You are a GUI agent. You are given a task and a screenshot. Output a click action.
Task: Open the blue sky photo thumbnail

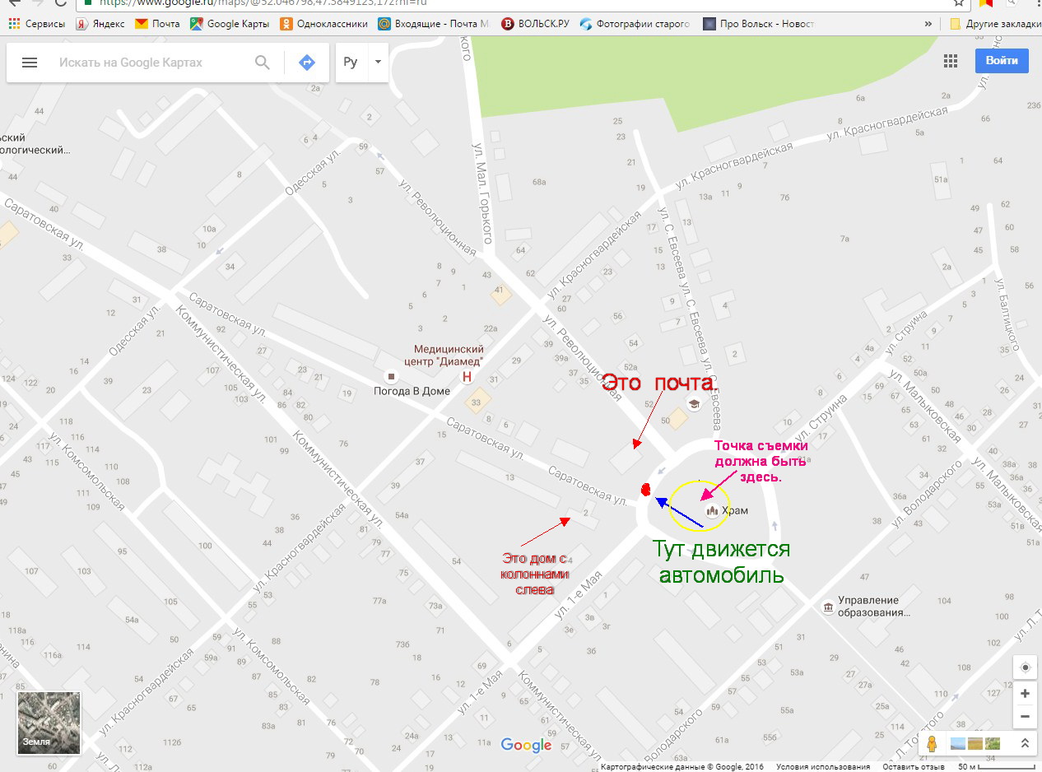pyautogui.click(x=958, y=743)
